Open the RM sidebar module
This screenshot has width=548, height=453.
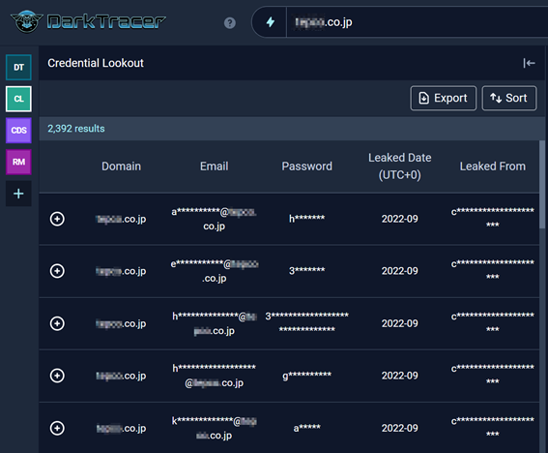[18, 162]
